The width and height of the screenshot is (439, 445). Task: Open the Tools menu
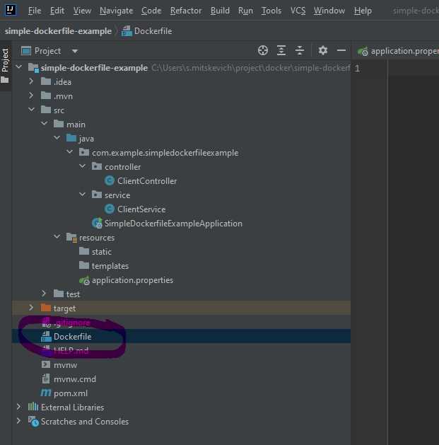pyautogui.click(x=271, y=11)
